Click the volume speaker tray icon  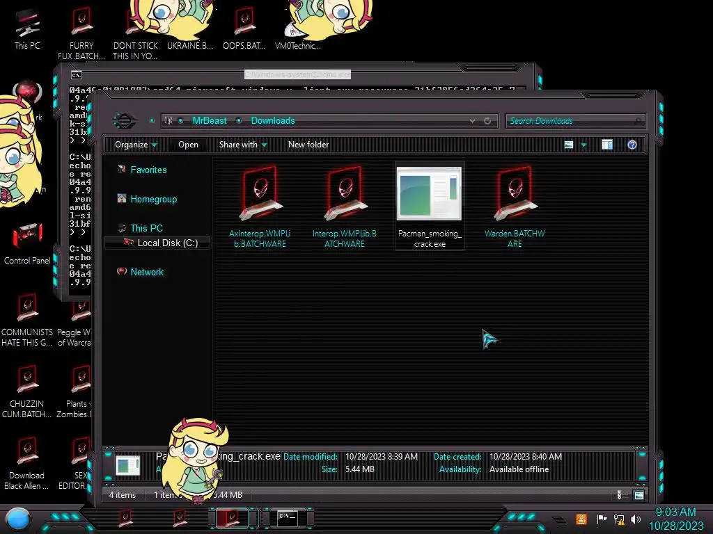click(636, 519)
